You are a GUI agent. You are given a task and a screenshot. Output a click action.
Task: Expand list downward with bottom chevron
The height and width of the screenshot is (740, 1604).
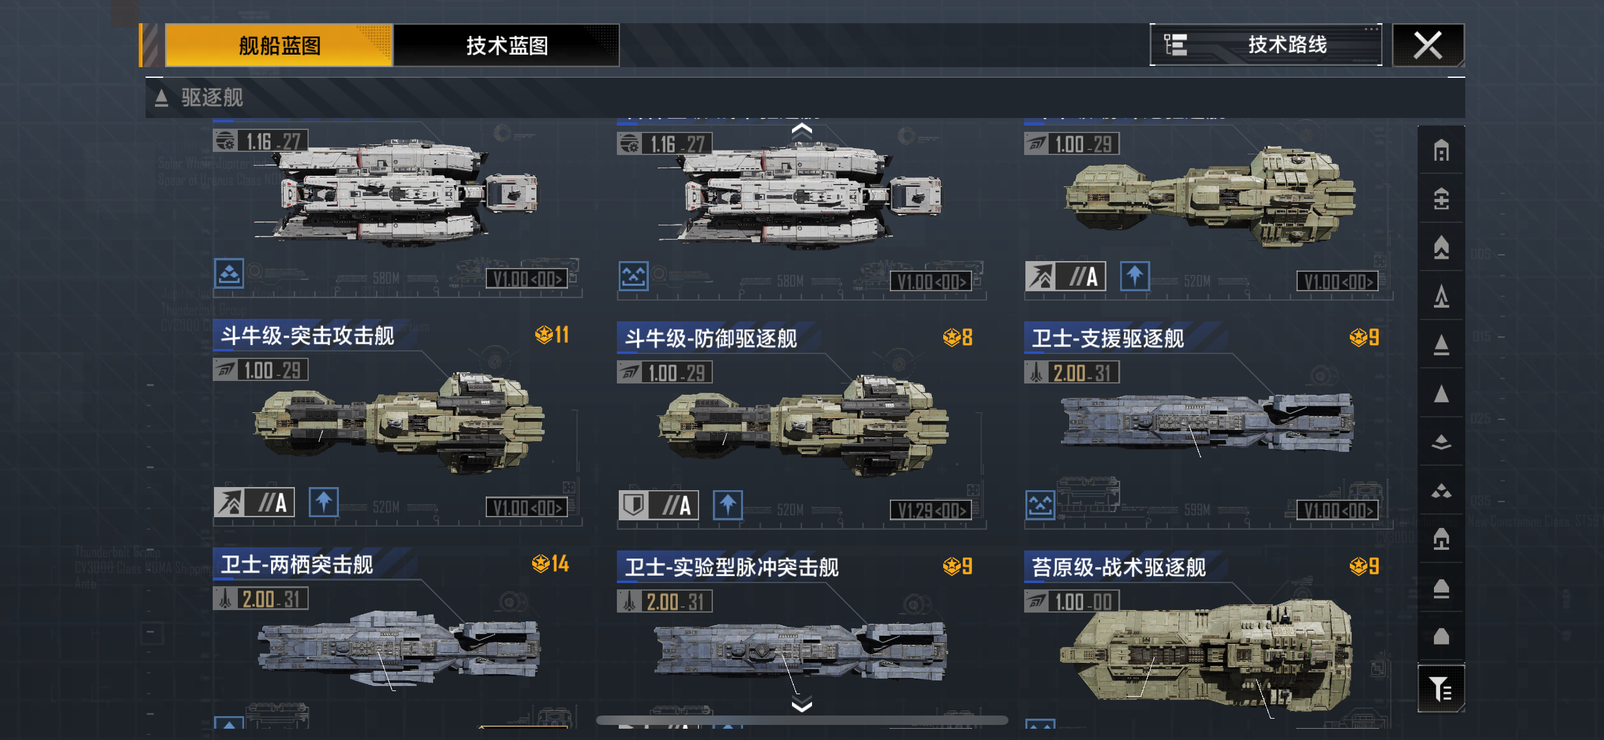click(x=802, y=704)
